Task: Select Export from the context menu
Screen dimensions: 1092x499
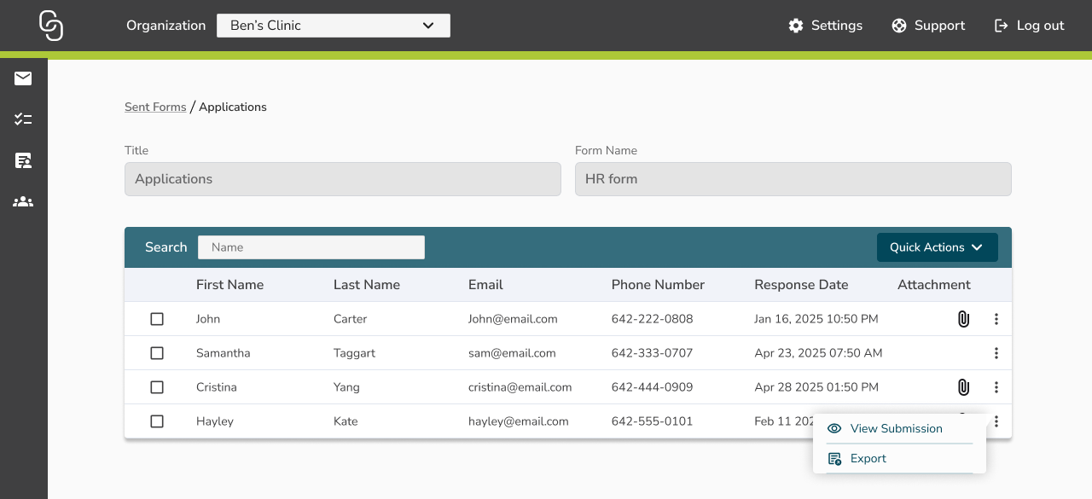Action: click(x=868, y=459)
